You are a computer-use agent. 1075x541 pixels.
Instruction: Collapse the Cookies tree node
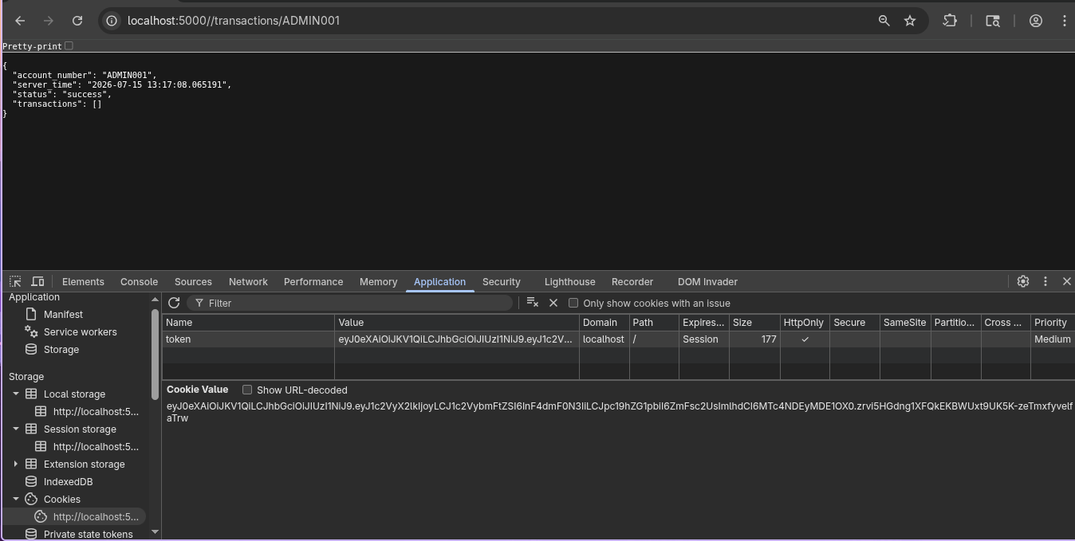[15, 499]
